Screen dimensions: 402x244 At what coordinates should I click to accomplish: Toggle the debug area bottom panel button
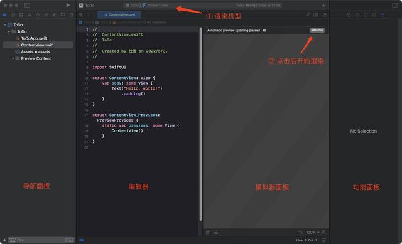tap(324, 240)
